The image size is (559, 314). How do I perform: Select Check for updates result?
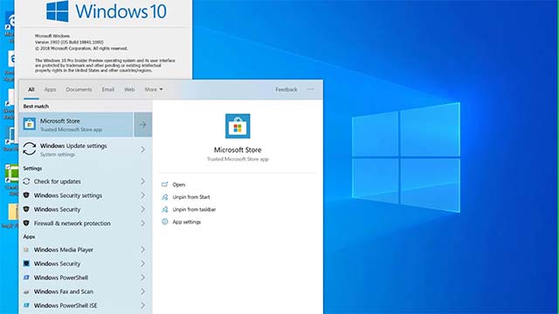[x=86, y=181]
